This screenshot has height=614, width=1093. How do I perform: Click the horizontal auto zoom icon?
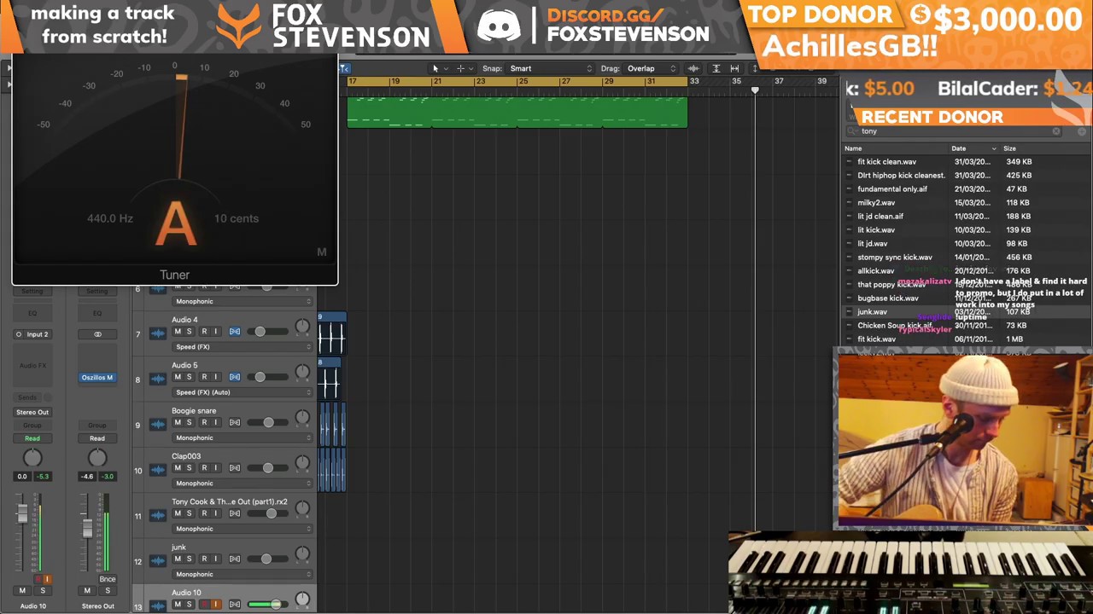click(x=734, y=68)
